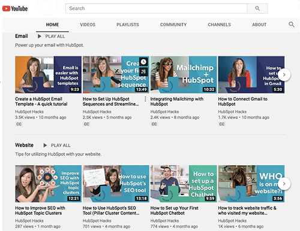Click '287 views • 1 month ago' text
The image size is (300, 231).
(38, 226)
